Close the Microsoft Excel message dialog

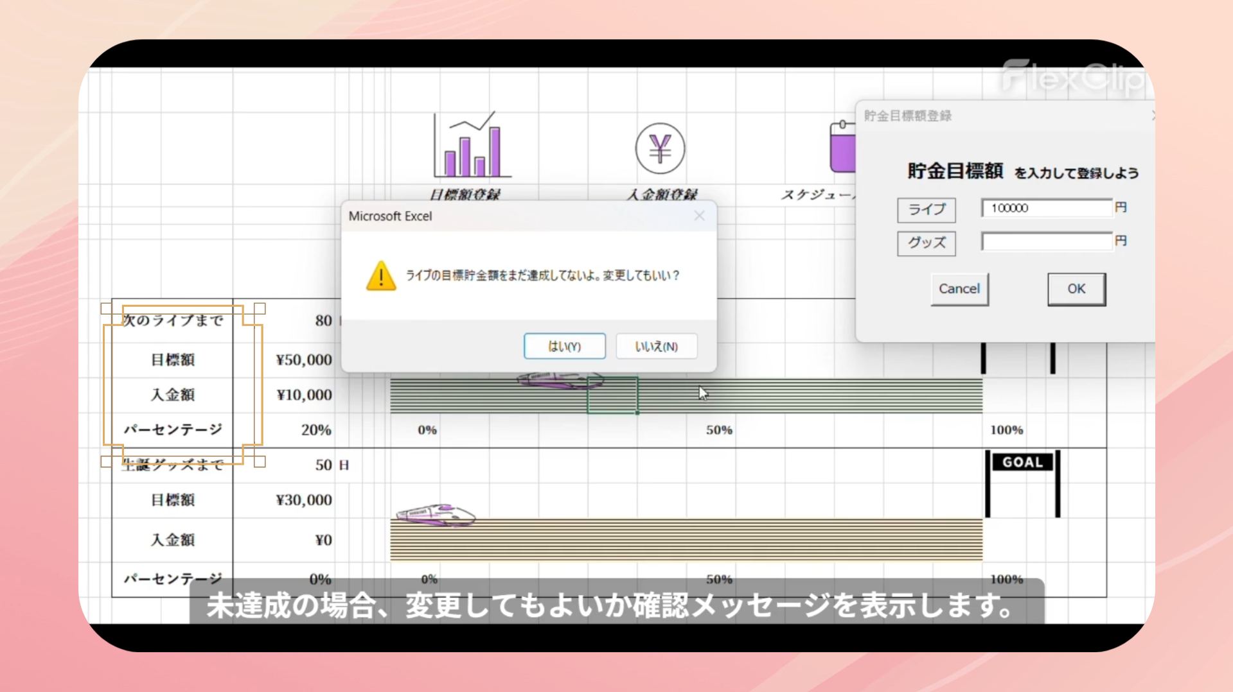coord(699,216)
